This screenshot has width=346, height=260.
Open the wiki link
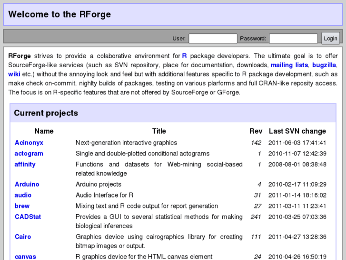click(14, 74)
